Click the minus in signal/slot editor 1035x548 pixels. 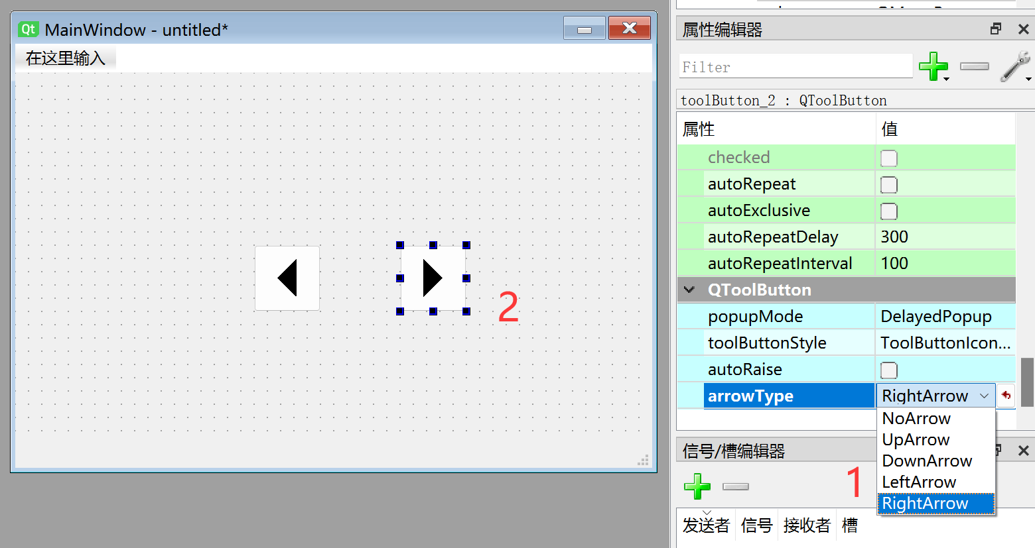[x=736, y=486]
